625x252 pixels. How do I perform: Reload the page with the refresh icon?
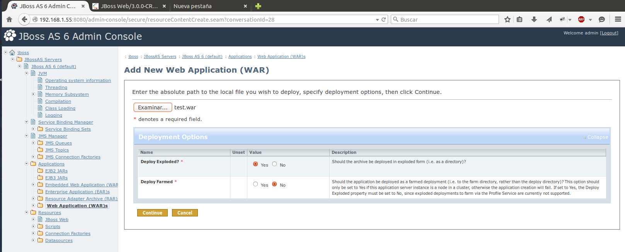[x=384, y=19]
